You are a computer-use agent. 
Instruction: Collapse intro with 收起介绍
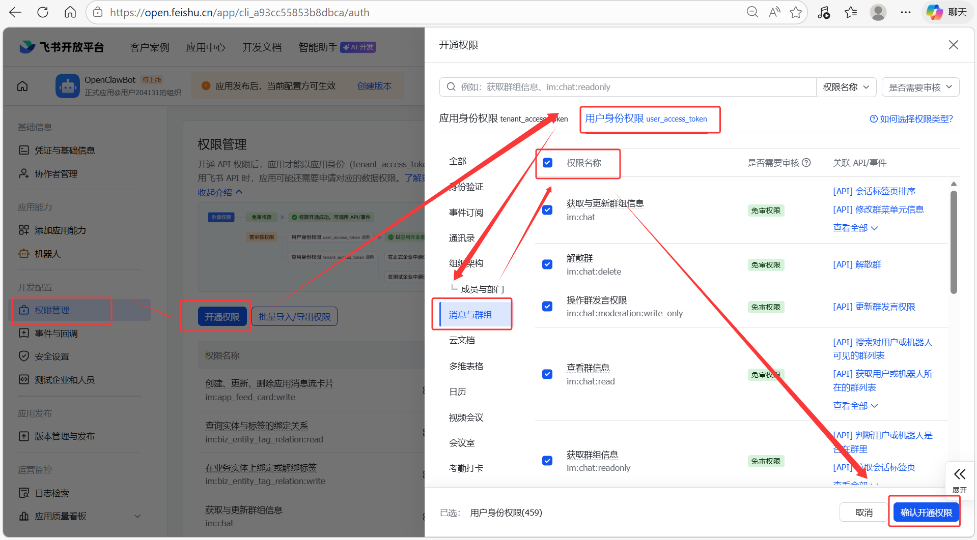pyautogui.click(x=220, y=192)
